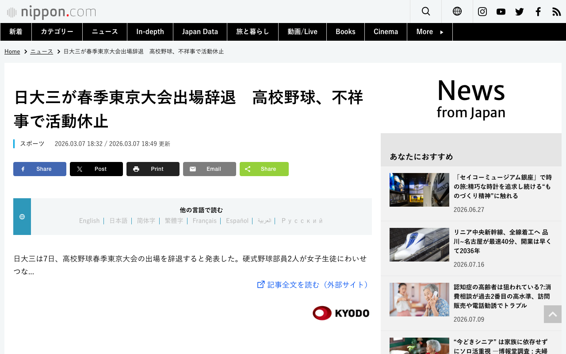Image resolution: width=566 pixels, height=354 pixels.
Task: Switch article language to Русский
Action: pos(302,221)
